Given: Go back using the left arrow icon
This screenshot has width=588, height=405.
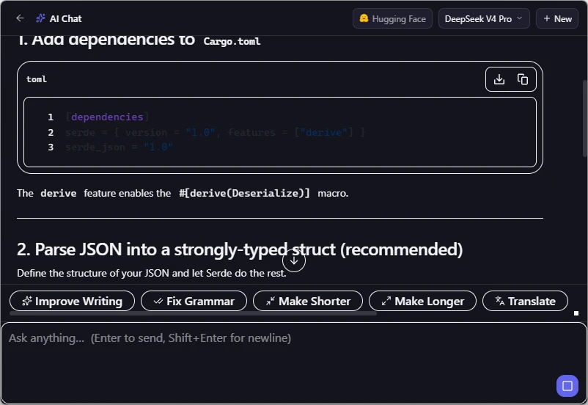Looking at the screenshot, I should click(x=21, y=18).
